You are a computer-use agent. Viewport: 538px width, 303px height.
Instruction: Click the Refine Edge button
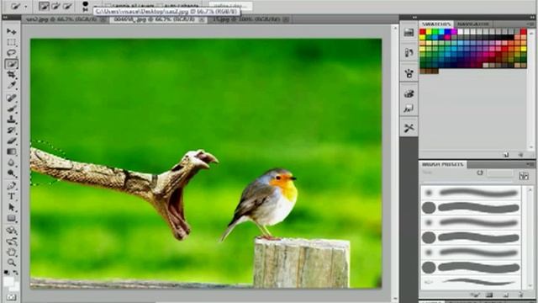click(x=230, y=6)
